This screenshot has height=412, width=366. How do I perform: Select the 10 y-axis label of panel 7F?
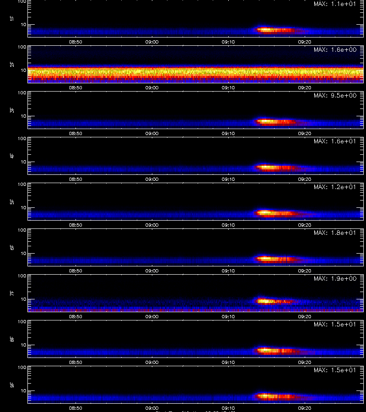point(24,299)
